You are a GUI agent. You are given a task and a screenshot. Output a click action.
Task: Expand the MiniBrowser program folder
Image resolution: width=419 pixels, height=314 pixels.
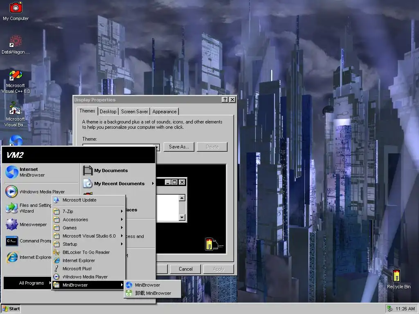[x=88, y=285]
